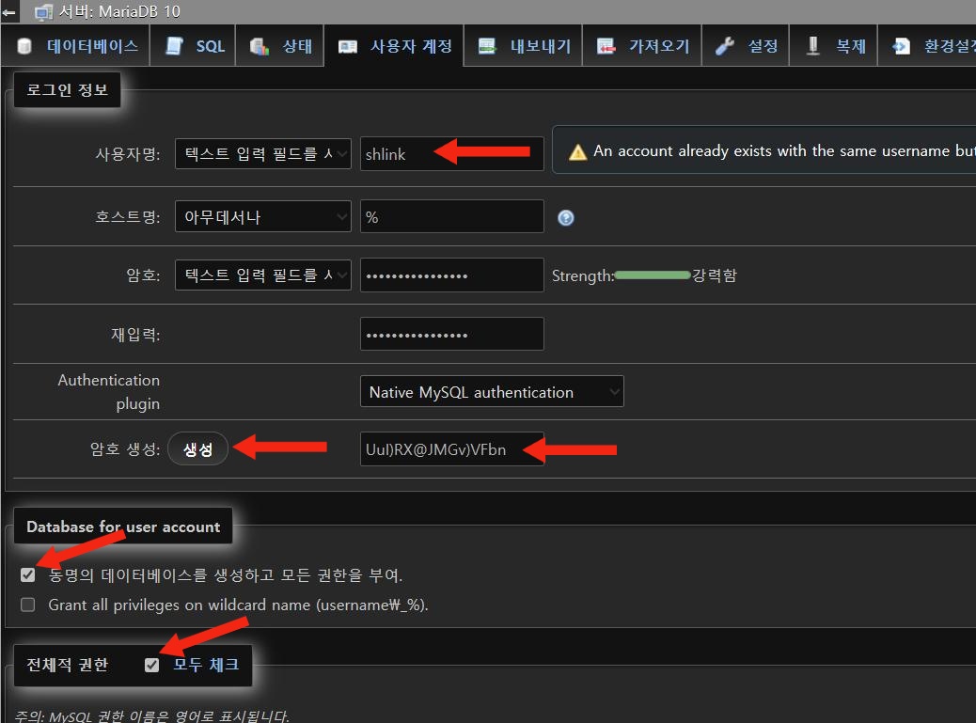Click the Replication tab icon
This screenshot has height=723, width=976.
coord(813,46)
